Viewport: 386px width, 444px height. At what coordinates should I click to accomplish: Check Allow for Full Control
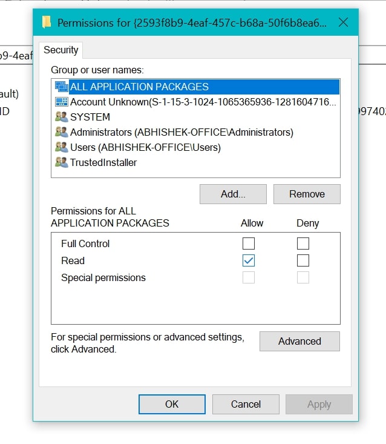coord(249,244)
